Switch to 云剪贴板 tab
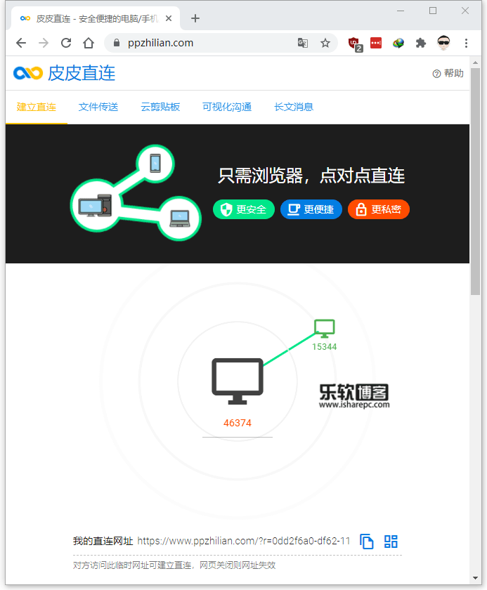The width and height of the screenshot is (487, 590). tap(160, 107)
